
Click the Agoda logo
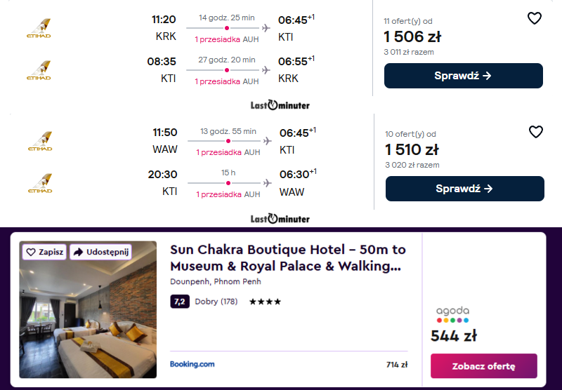[x=453, y=314]
